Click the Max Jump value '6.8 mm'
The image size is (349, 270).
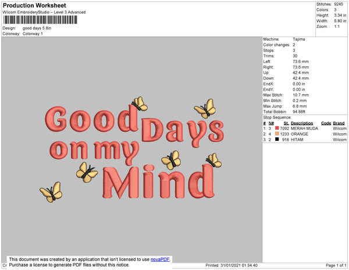[x=300, y=106]
